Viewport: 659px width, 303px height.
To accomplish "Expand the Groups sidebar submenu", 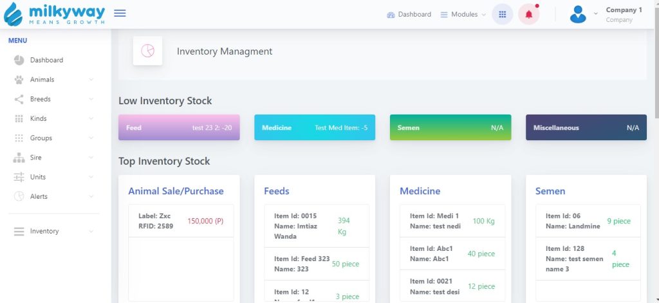I will coord(91,138).
